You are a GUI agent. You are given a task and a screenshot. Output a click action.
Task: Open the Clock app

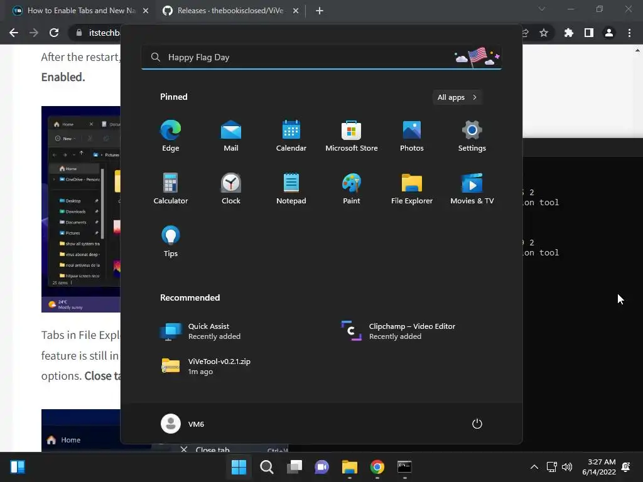point(231,188)
